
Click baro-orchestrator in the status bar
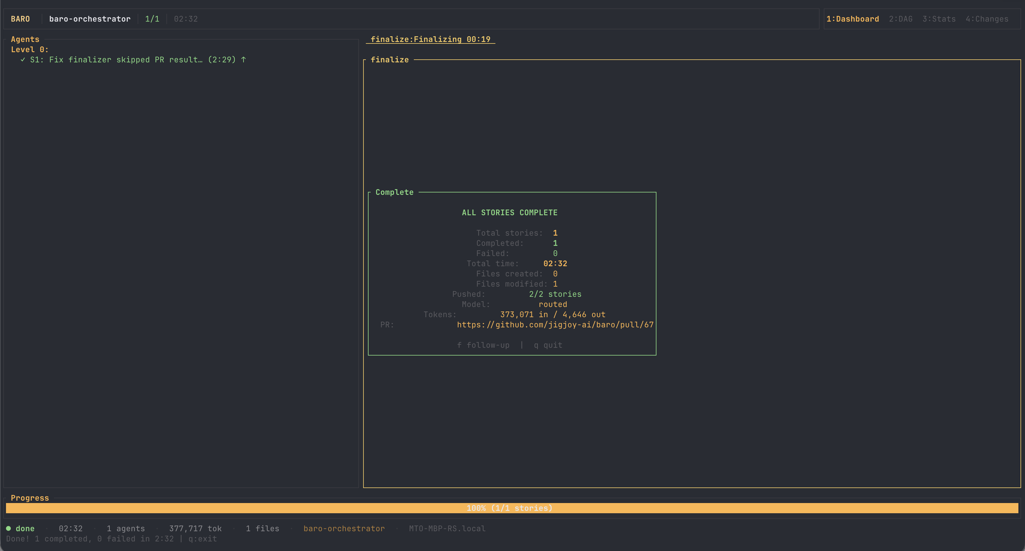click(x=344, y=528)
